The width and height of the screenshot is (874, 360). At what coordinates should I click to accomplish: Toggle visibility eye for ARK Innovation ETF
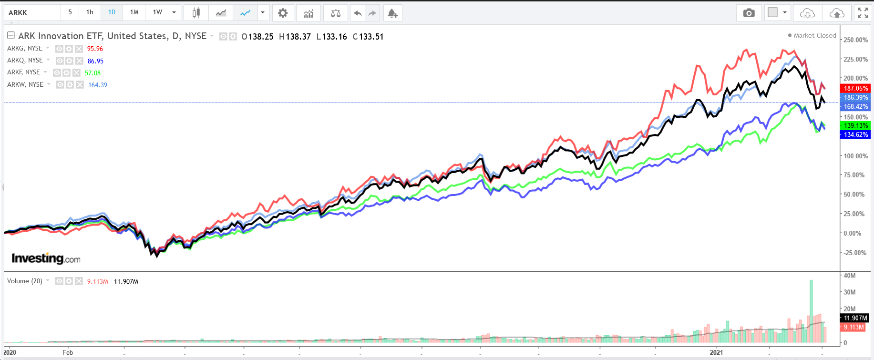(x=223, y=36)
